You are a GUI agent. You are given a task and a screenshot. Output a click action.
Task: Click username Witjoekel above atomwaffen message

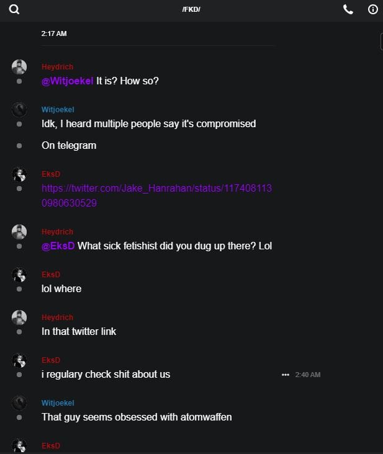click(58, 403)
